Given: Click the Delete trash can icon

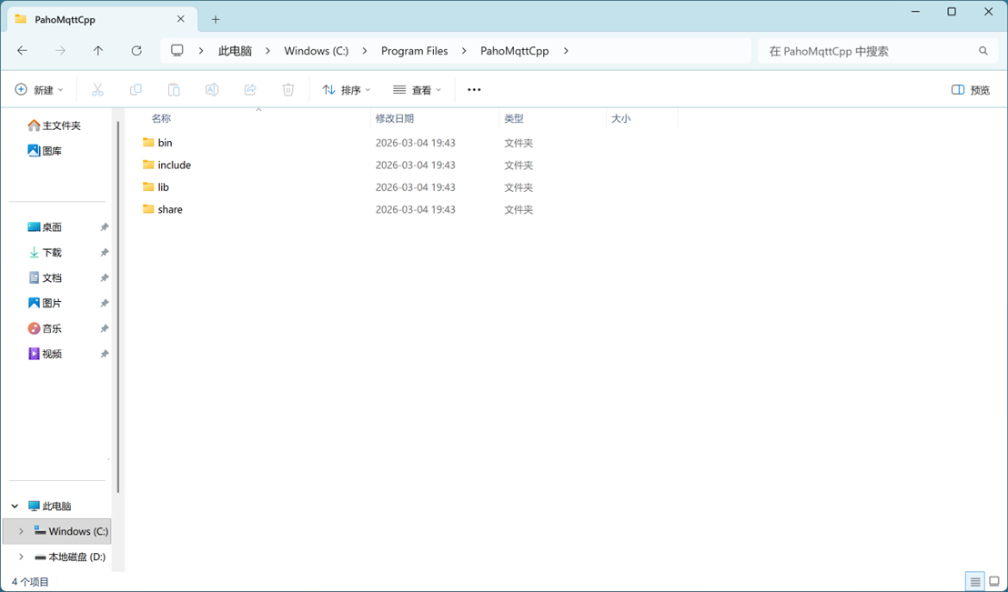Looking at the screenshot, I should click(288, 90).
